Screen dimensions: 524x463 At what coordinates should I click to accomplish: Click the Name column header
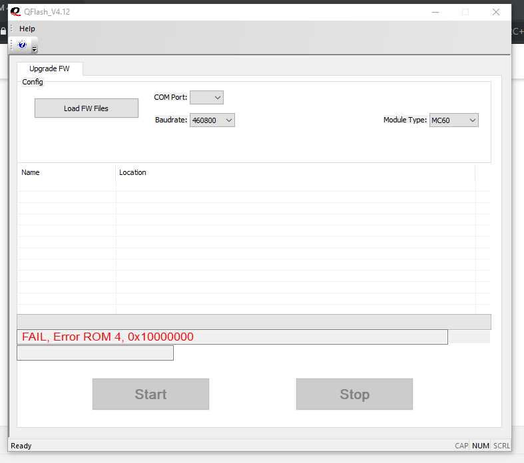point(66,172)
